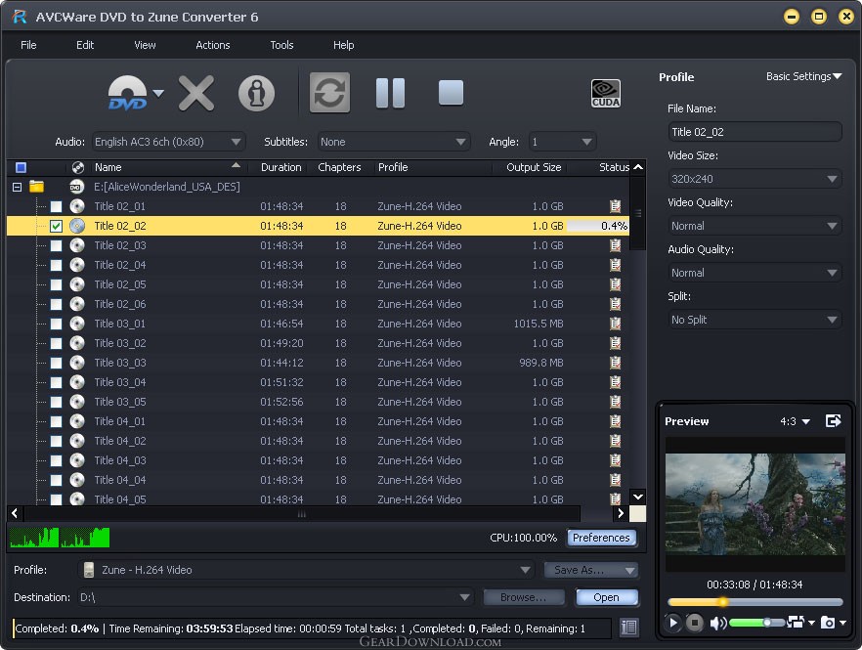Click the yellow folder icon of DVD root
The height and width of the screenshot is (650, 862).
[x=36, y=187]
